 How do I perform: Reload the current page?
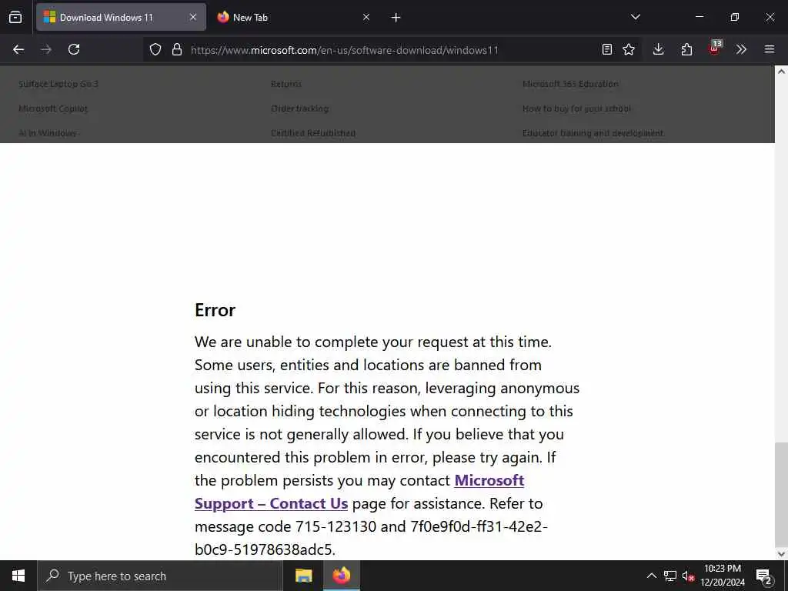(74, 49)
